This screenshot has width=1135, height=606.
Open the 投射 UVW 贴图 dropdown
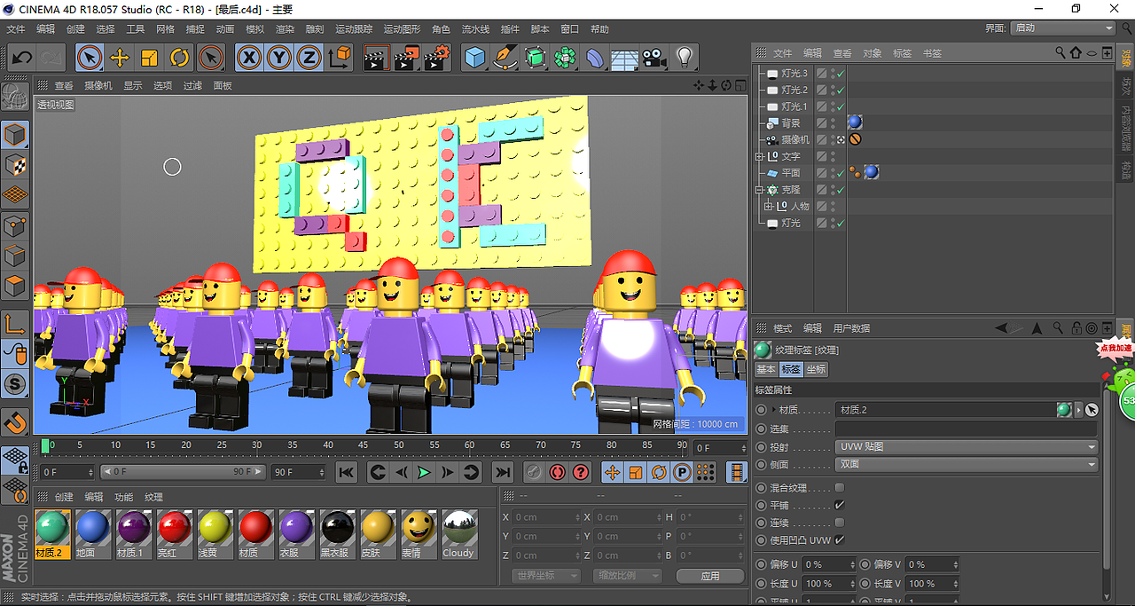(x=967, y=447)
